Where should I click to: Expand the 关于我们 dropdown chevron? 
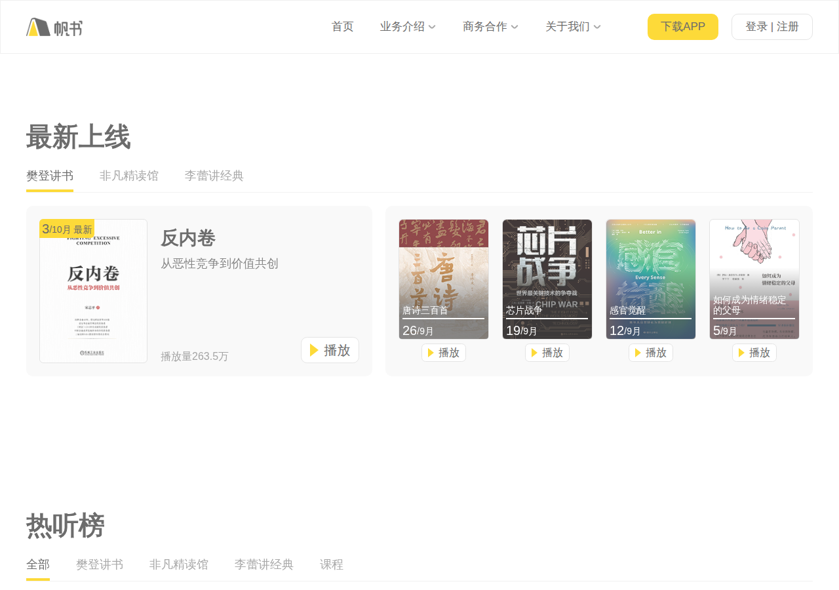[597, 27]
